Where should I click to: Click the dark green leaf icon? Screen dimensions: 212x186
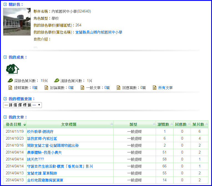coord(10,81)
